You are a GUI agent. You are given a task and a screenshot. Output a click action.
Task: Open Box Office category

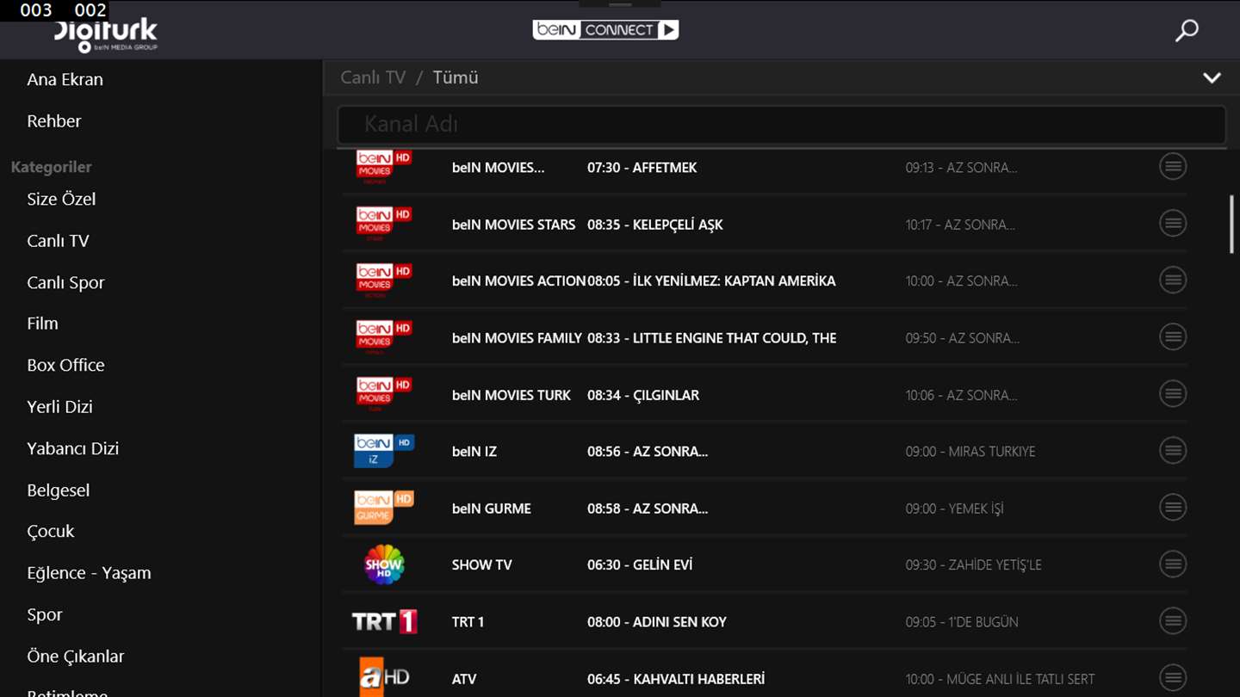tap(65, 365)
